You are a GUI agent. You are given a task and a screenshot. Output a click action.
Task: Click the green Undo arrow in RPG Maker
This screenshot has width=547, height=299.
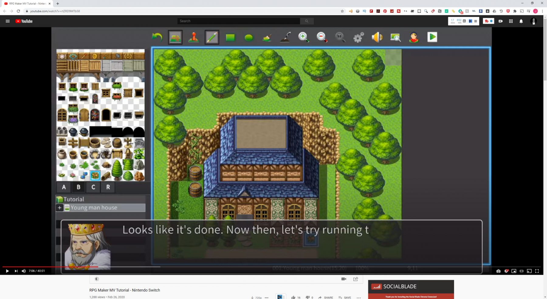tap(157, 37)
